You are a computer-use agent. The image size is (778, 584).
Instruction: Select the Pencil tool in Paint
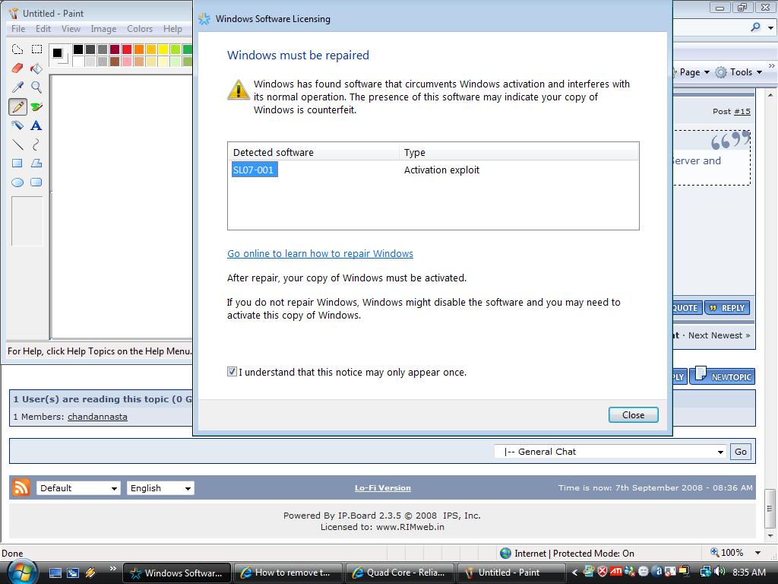tap(17, 106)
